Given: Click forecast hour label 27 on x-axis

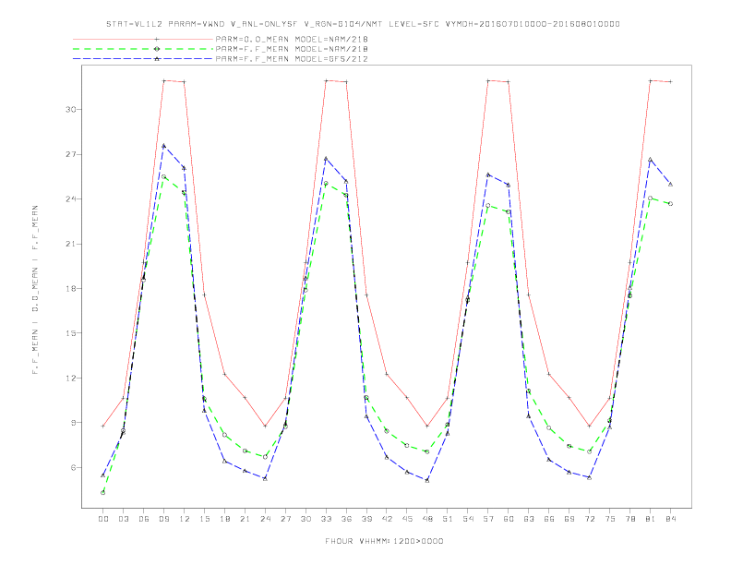Looking at the screenshot, I should pos(285,519).
